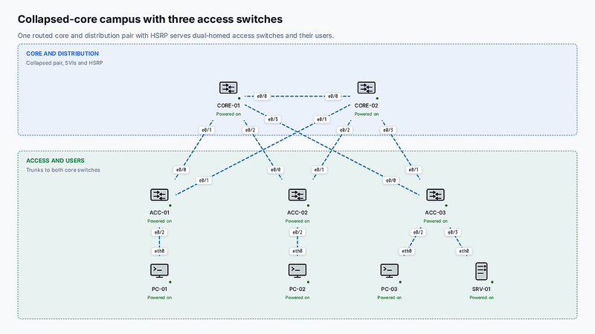Click "Powered on" status under ACC-01
The height and width of the screenshot is (334, 595).
[159, 221]
